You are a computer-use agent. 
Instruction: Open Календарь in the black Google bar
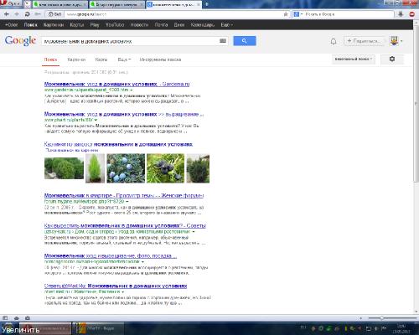[203, 25]
